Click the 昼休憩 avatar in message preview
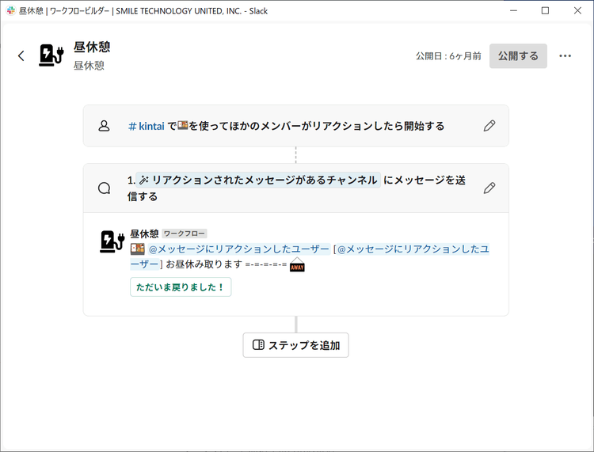Viewport: 594px width, 452px height. 112,241
